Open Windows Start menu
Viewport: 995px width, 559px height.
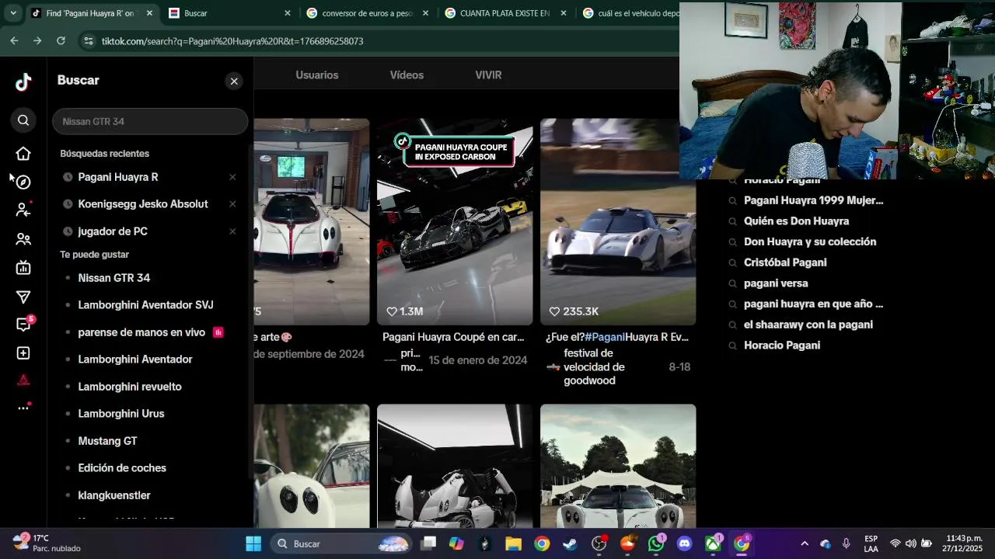[253, 543]
